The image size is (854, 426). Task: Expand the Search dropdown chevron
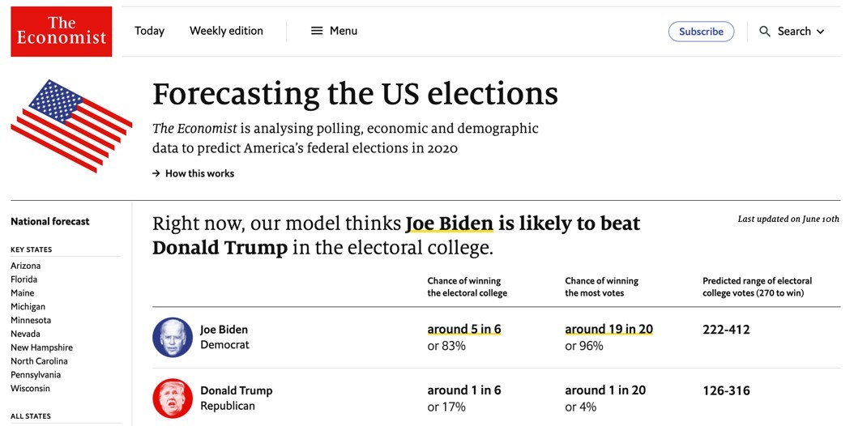(x=821, y=32)
